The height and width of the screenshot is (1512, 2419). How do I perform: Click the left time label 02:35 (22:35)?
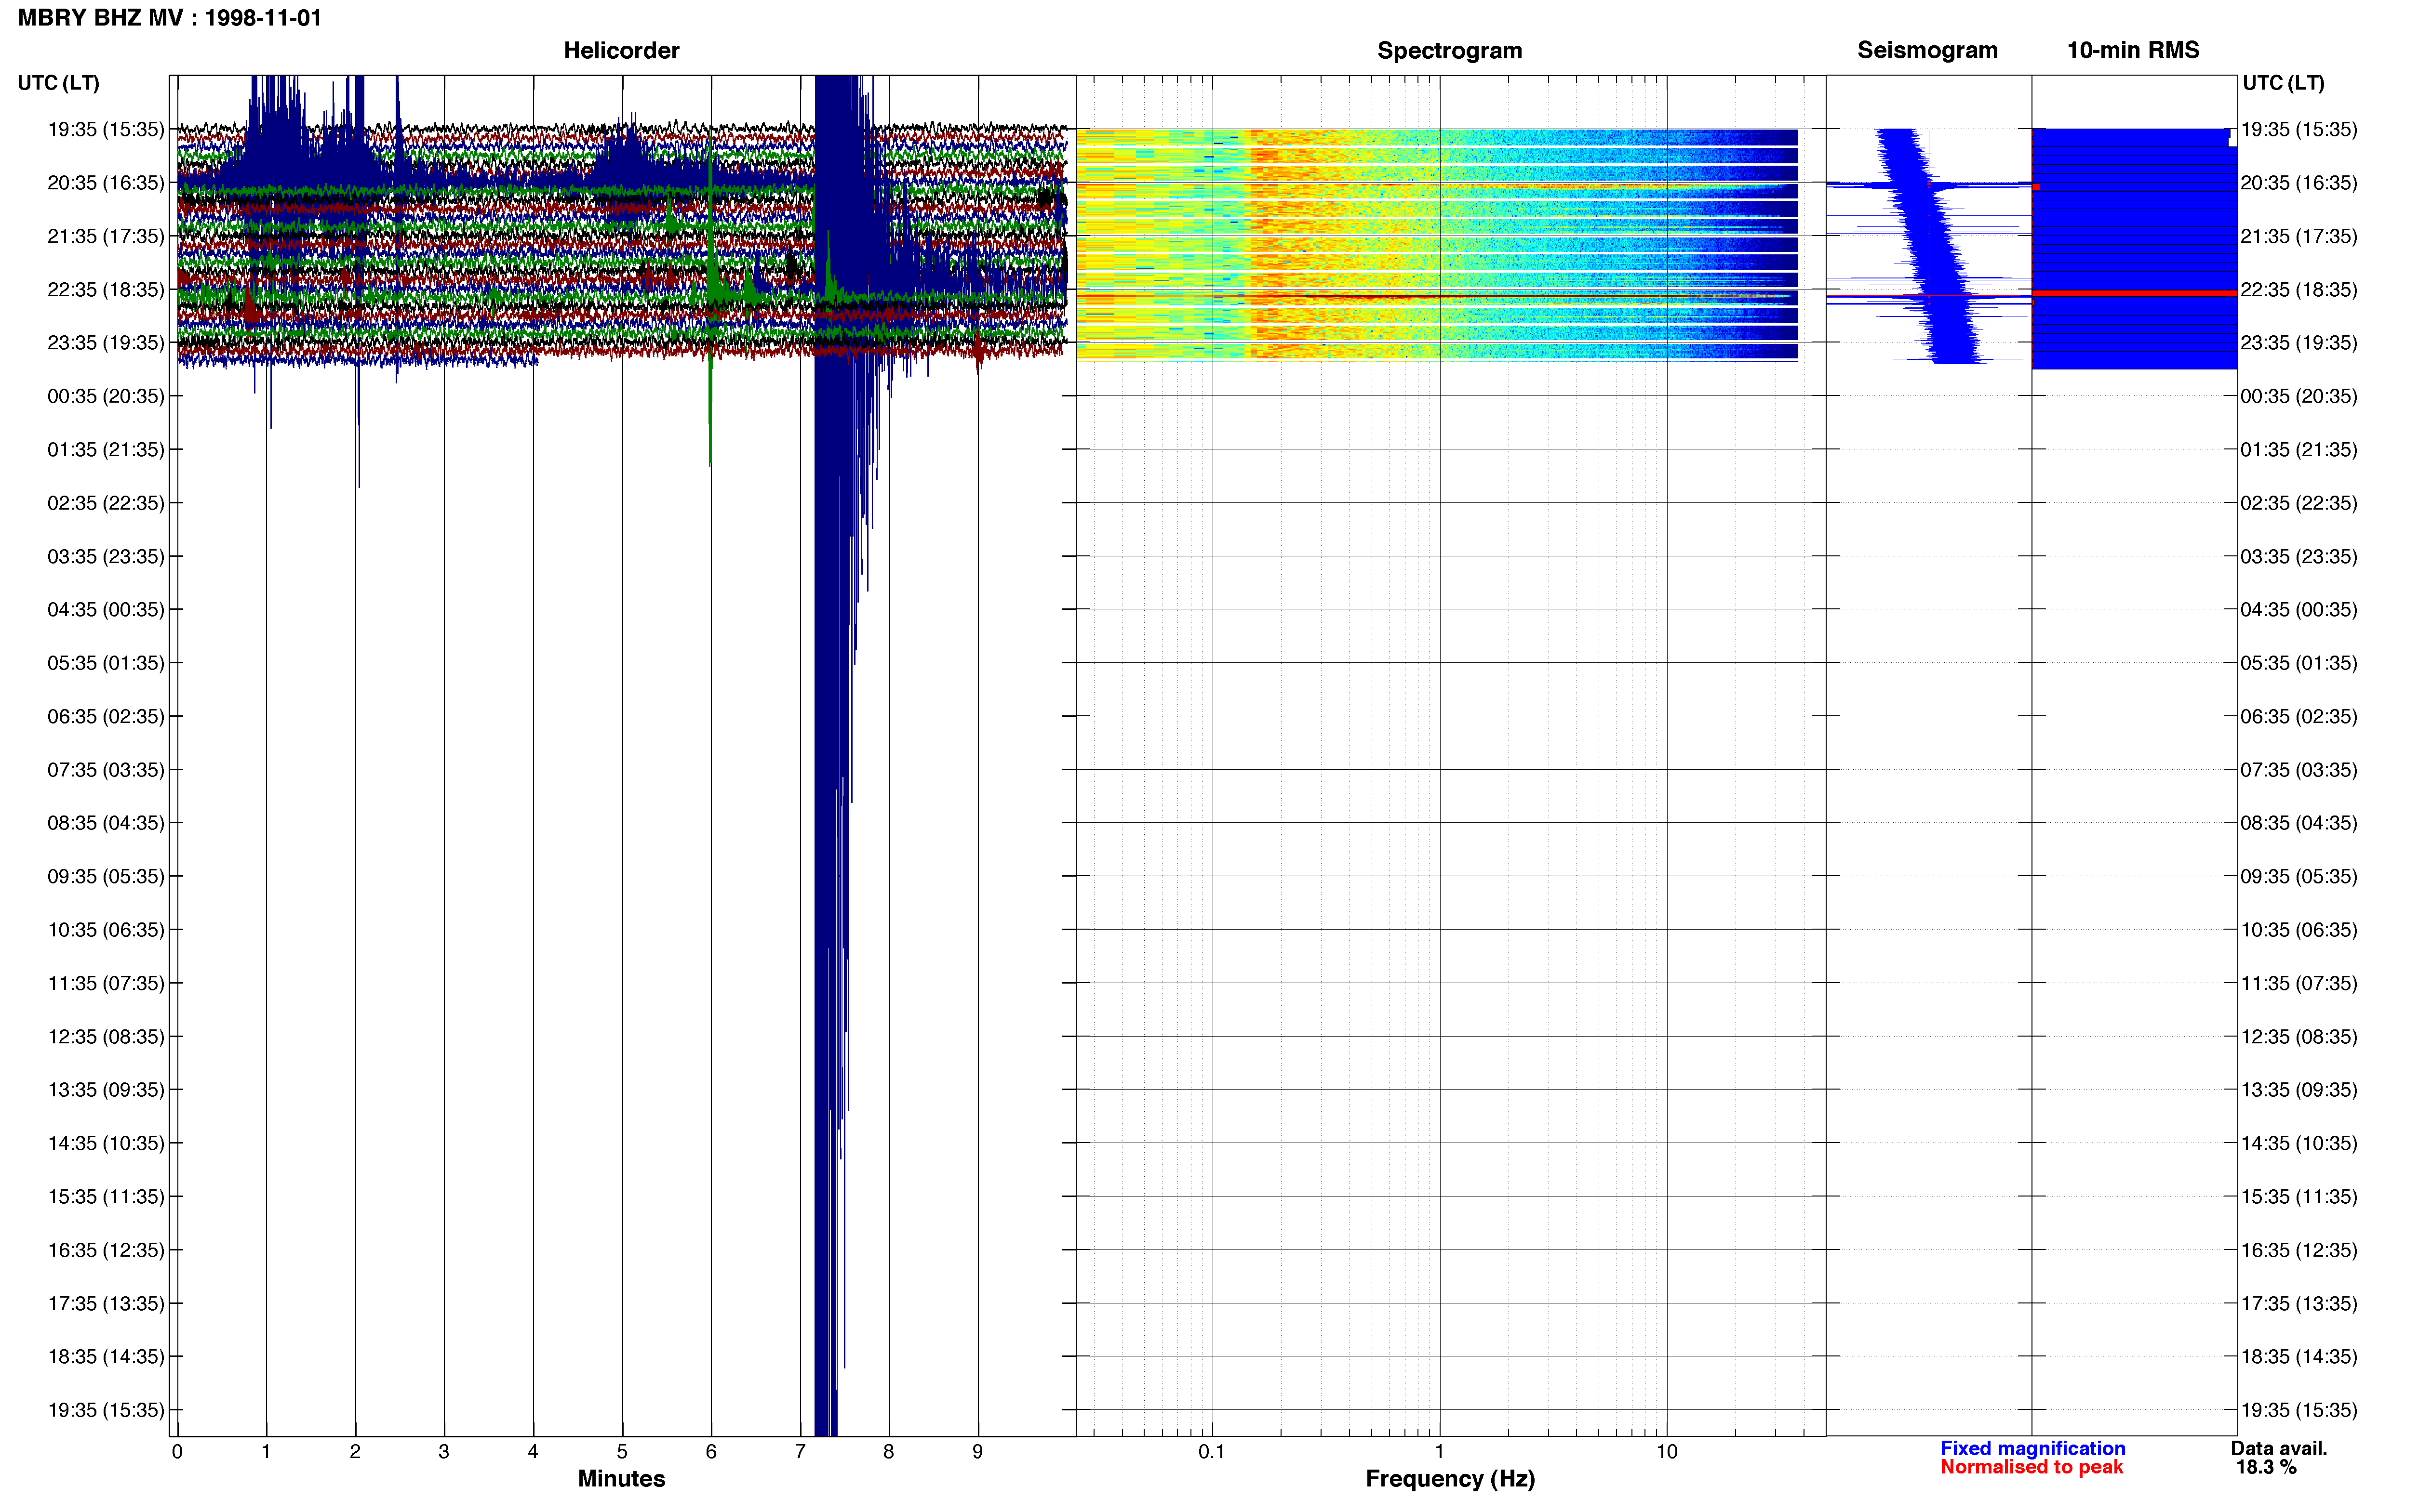coord(106,503)
